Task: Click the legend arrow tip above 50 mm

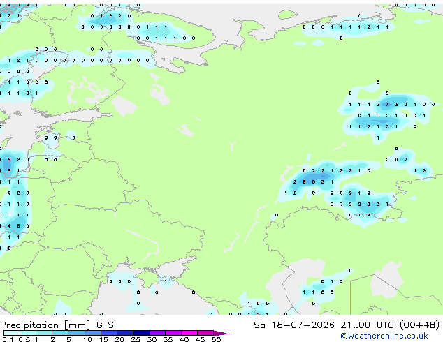Action: click(221, 333)
